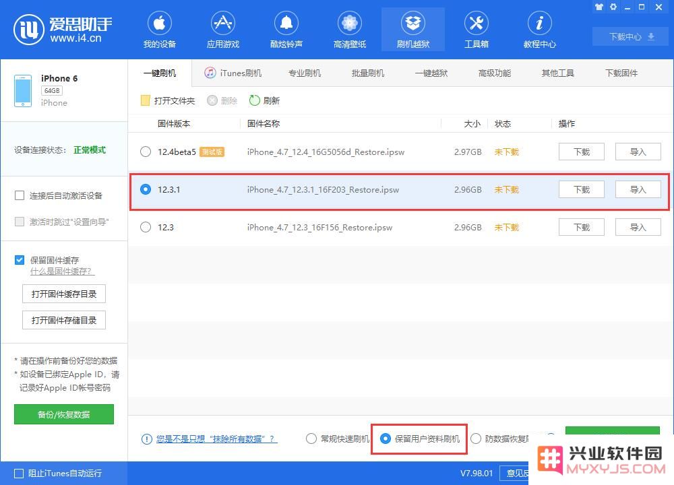Click 导入 button for 12.3 firmware

pyautogui.click(x=638, y=227)
